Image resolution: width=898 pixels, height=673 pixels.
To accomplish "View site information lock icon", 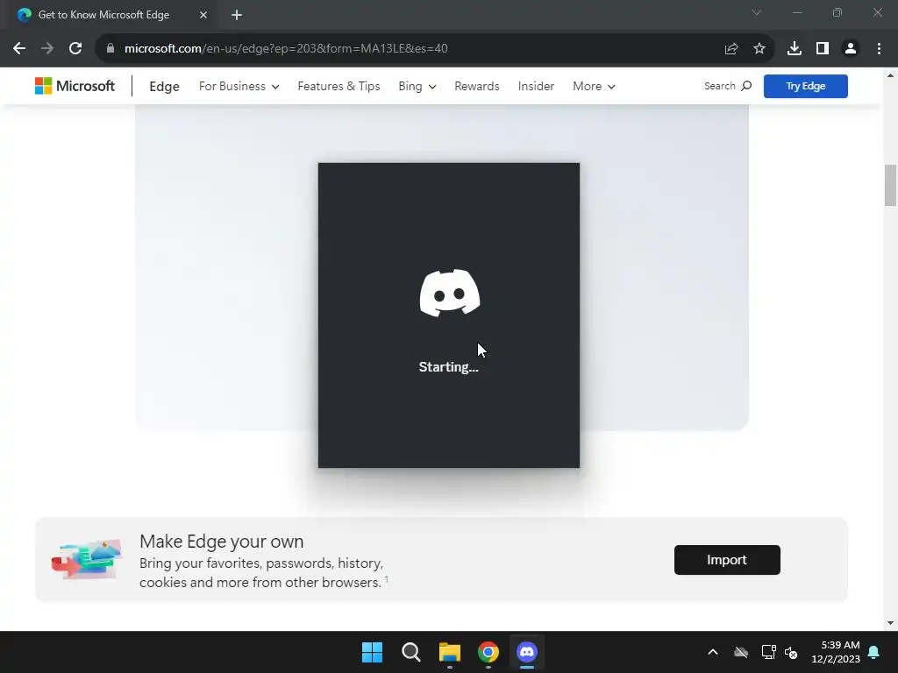I will point(110,49).
